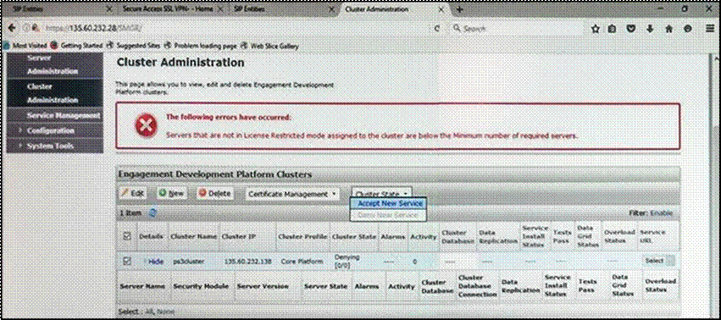Viewport: 721px width, 320px height.
Task: Open the Most Visited bookmarks folder
Action: coord(25,46)
